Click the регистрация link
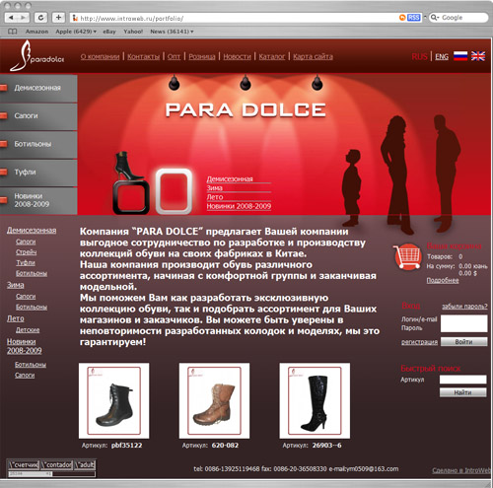Image resolution: width=493 pixels, height=488 pixels. [419, 342]
